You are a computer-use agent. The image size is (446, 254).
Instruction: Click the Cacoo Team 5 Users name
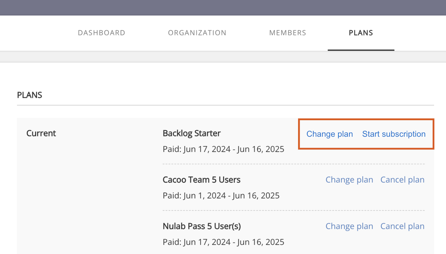pos(202,180)
